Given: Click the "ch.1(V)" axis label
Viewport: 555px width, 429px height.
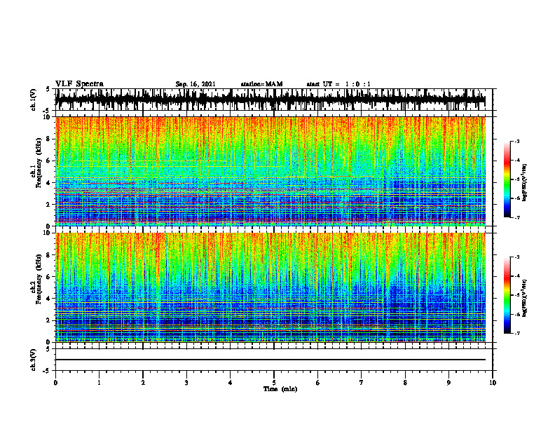Looking at the screenshot, I should [x=34, y=100].
